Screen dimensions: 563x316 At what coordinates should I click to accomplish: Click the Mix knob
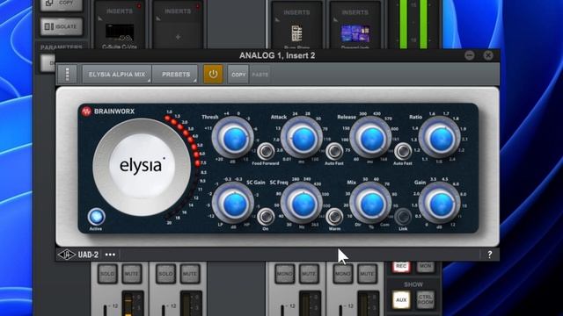tap(371, 204)
